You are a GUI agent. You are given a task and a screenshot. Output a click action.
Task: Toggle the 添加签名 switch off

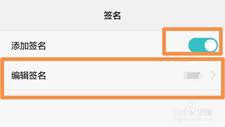click(x=203, y=45)
